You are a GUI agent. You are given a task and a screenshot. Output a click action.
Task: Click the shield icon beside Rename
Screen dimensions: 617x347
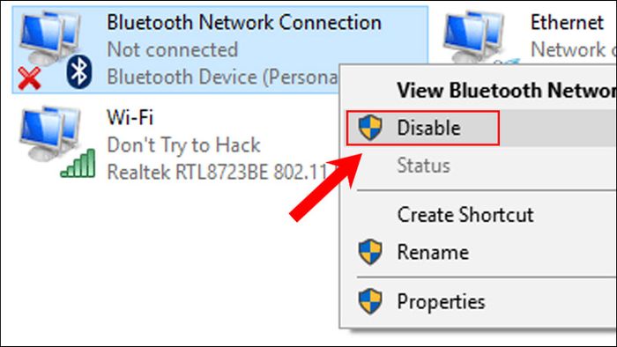pyautogui.click(x=370, y=252)
